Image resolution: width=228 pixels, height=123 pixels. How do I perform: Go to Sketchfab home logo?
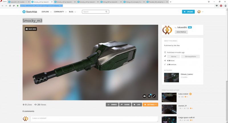30,12
